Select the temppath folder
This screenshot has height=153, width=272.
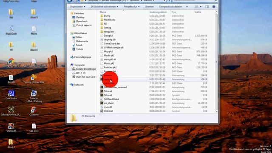109,32
